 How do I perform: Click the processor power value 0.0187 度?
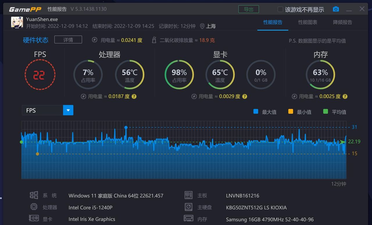coord(119,96)
